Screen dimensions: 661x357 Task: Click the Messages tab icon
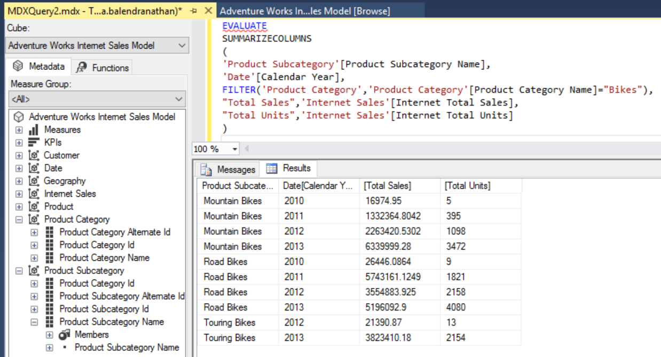point(206,170)
